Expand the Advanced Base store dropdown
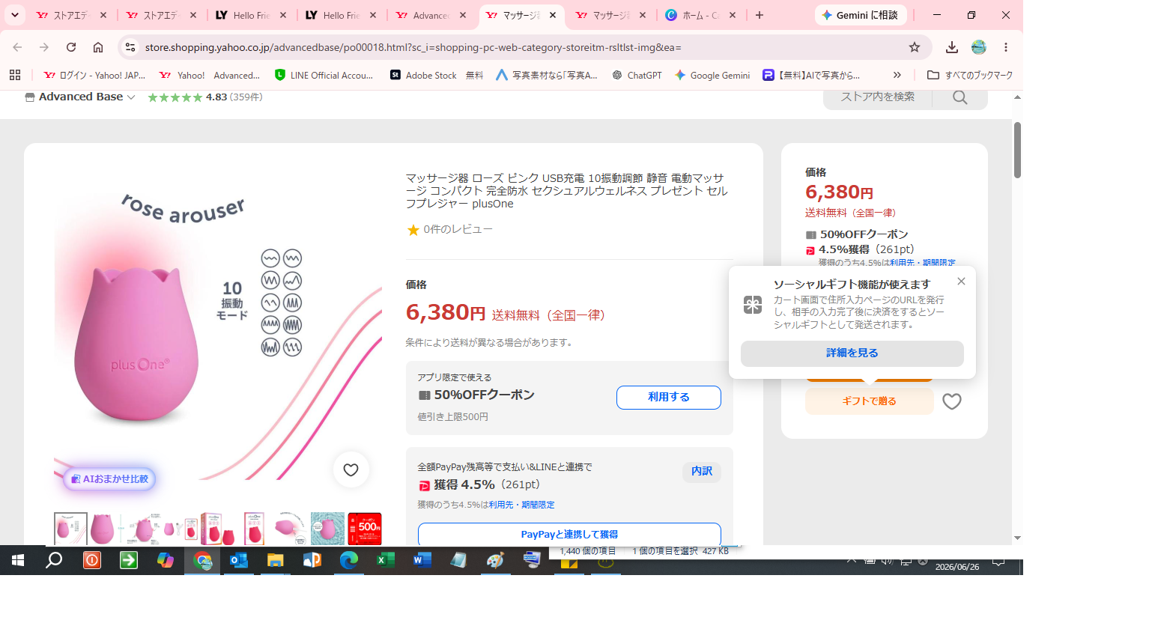Screen dimensions: 1149x626 point(131,97)
